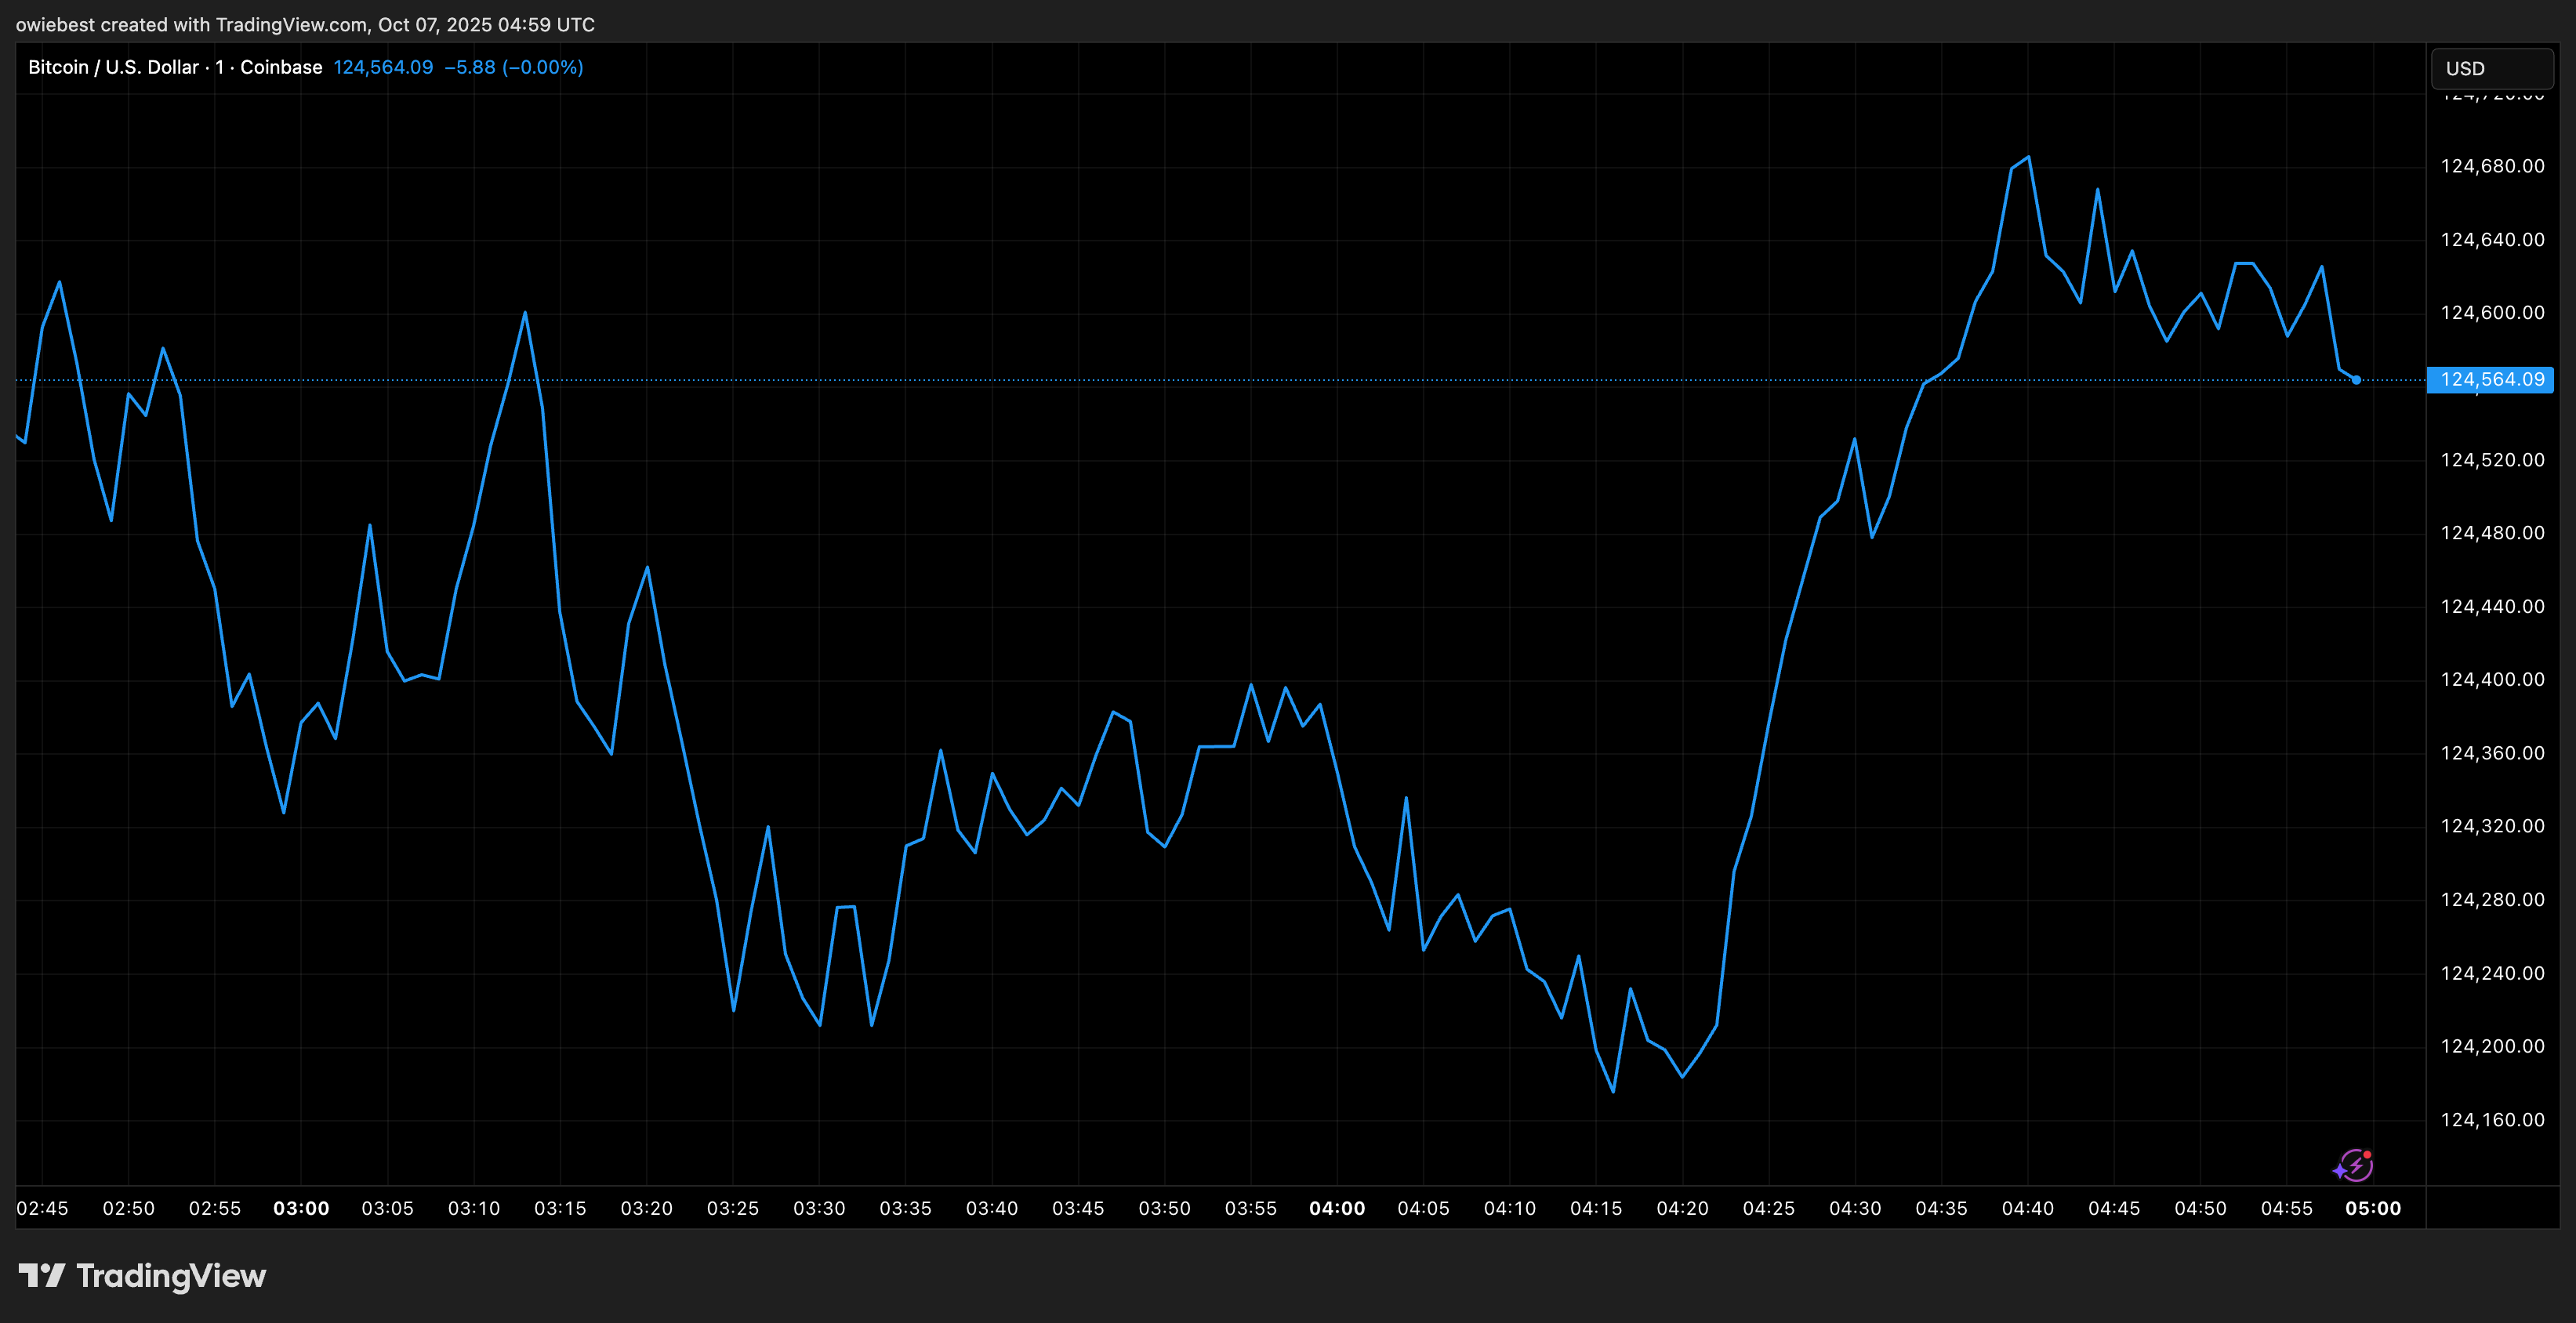Click the TradingView wordmark text
2576x1323 pixels.
pyautogui.click(x=171, y=1276)
